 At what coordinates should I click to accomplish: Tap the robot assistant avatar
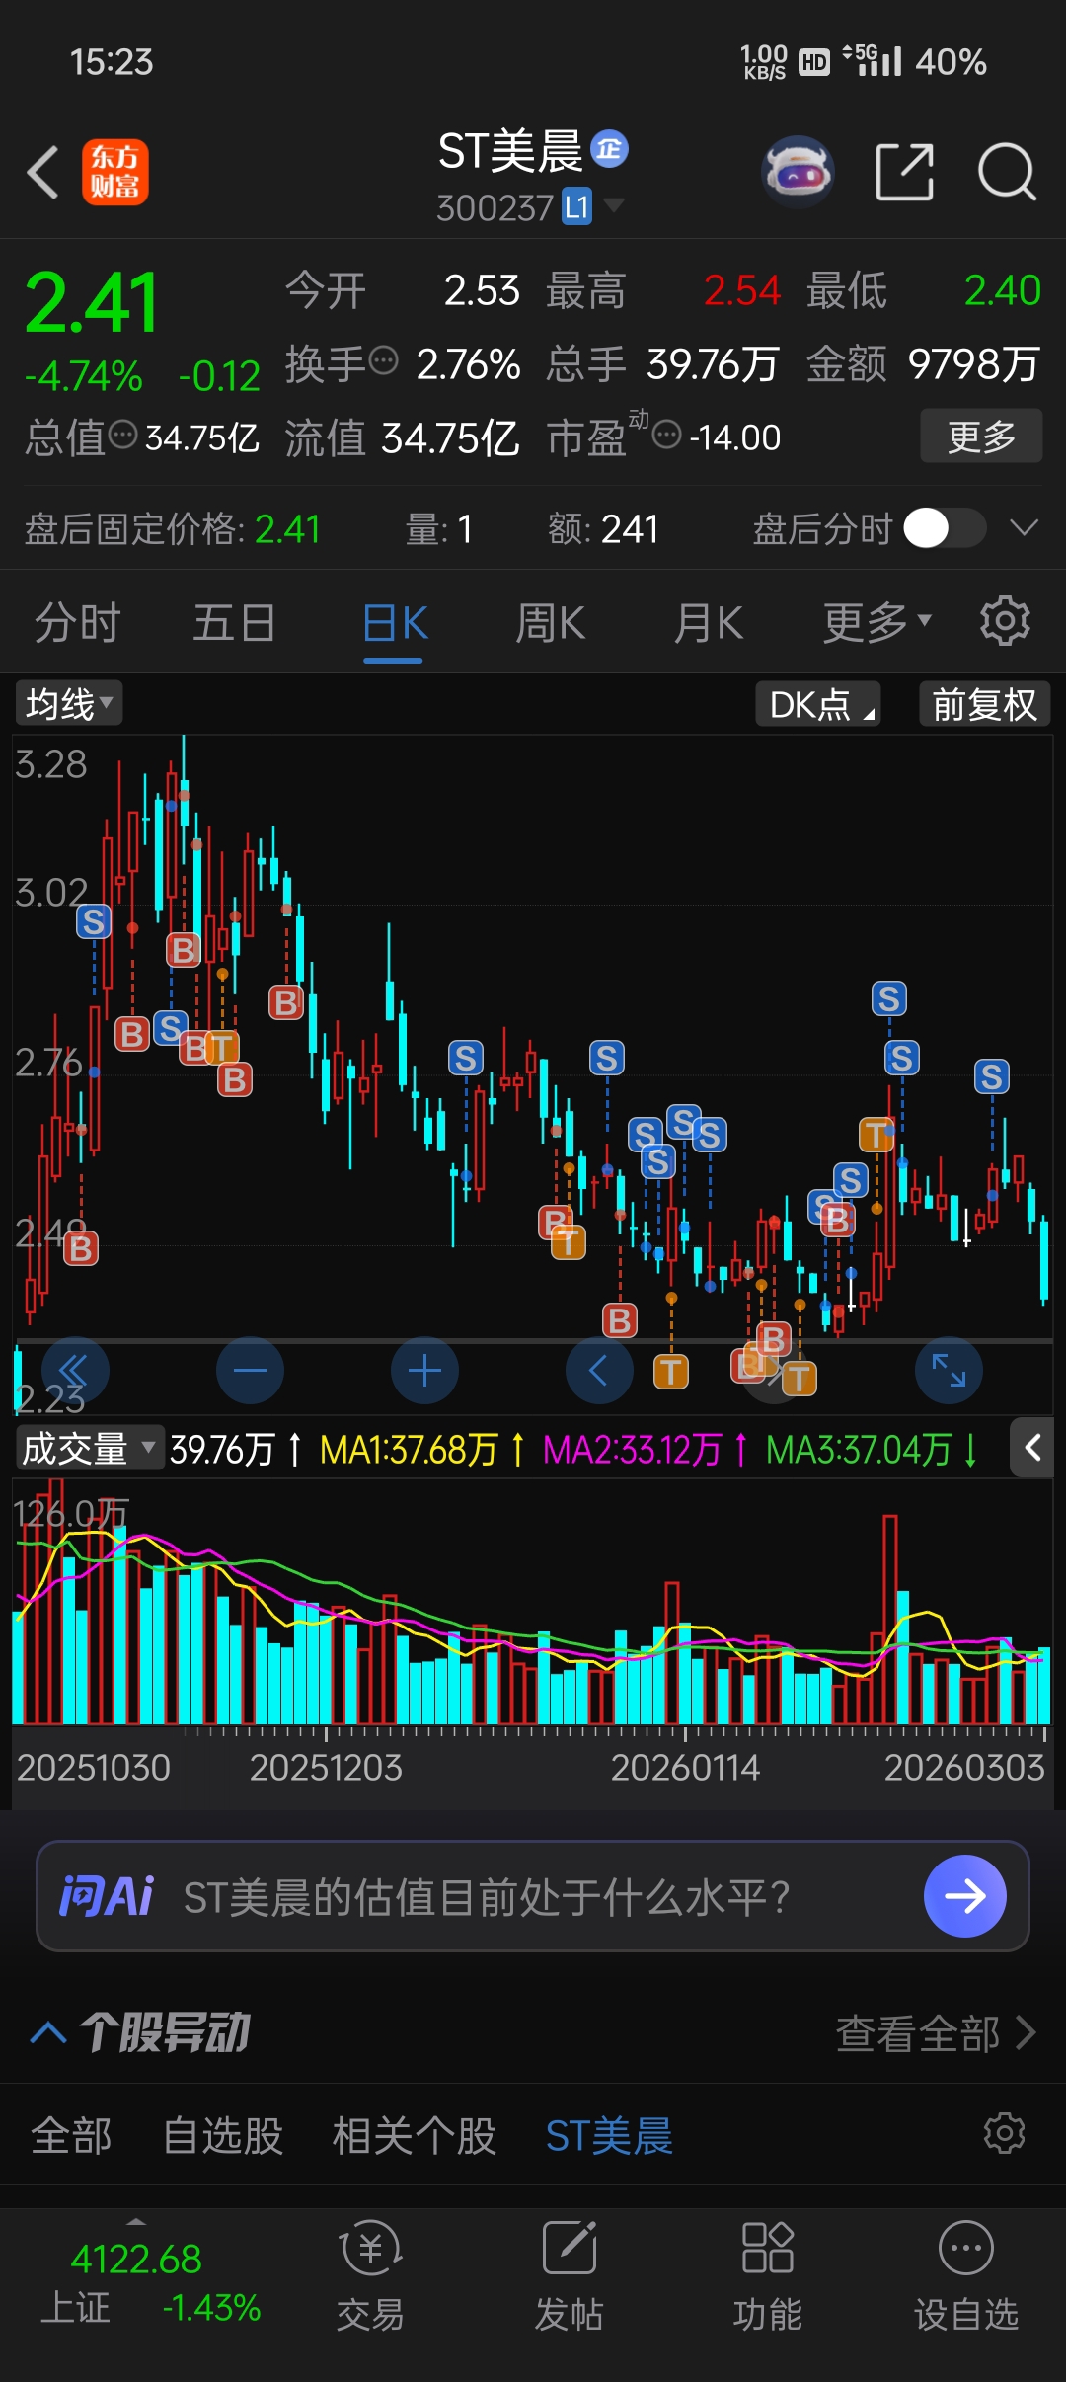[x=799, y=172]
